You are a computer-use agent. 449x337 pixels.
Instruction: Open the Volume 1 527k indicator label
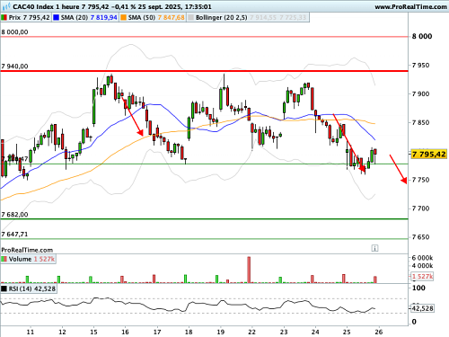31,259
